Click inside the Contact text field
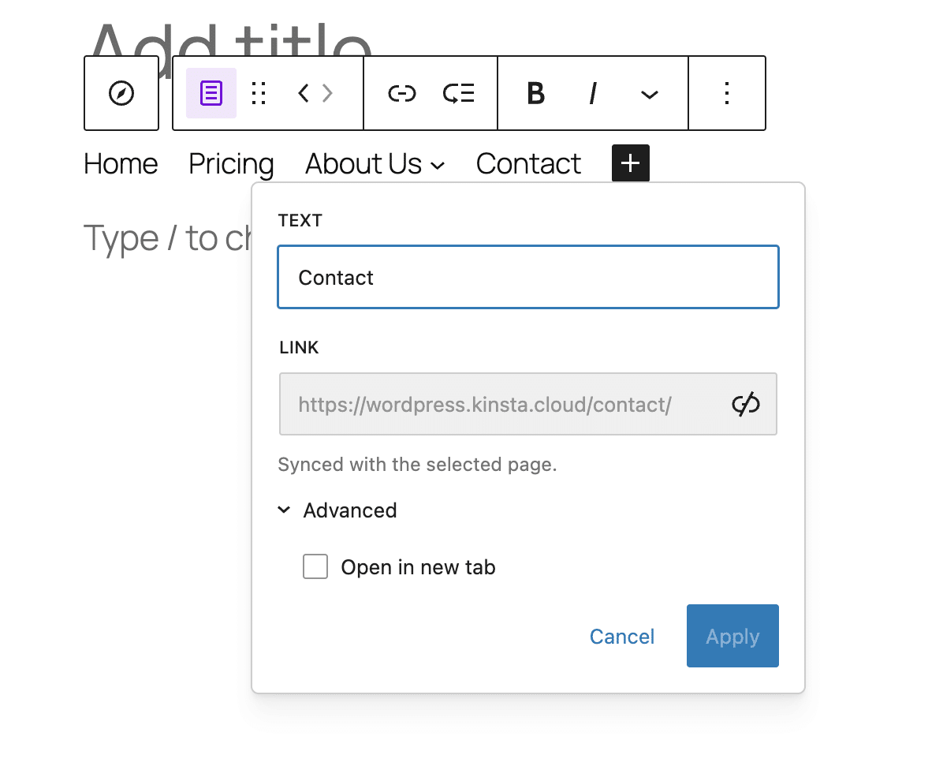The image size is (943, 781). point(528,277)
